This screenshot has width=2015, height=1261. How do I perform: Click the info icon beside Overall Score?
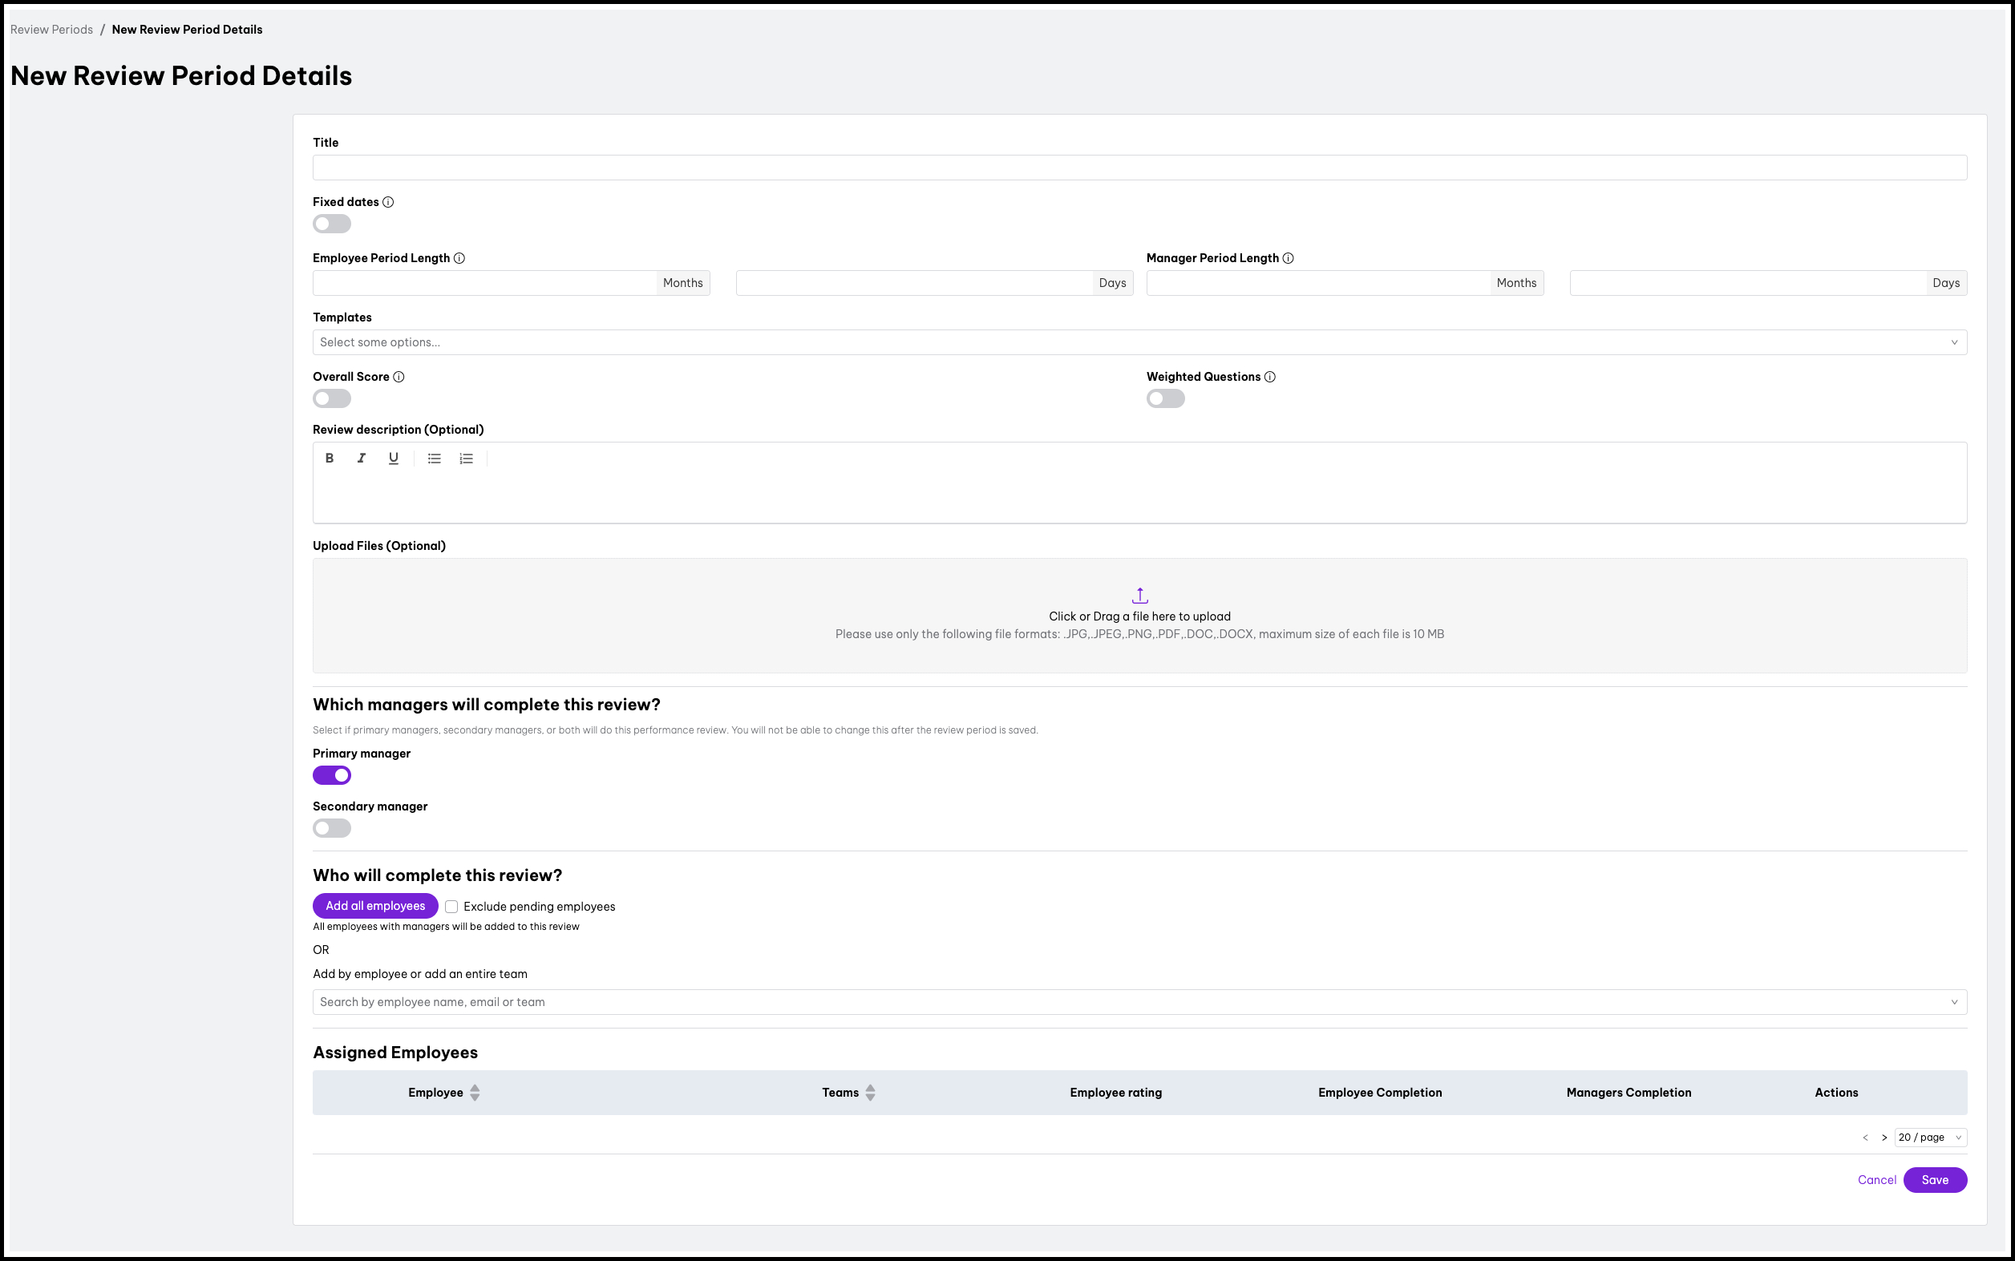coord(398,376)
